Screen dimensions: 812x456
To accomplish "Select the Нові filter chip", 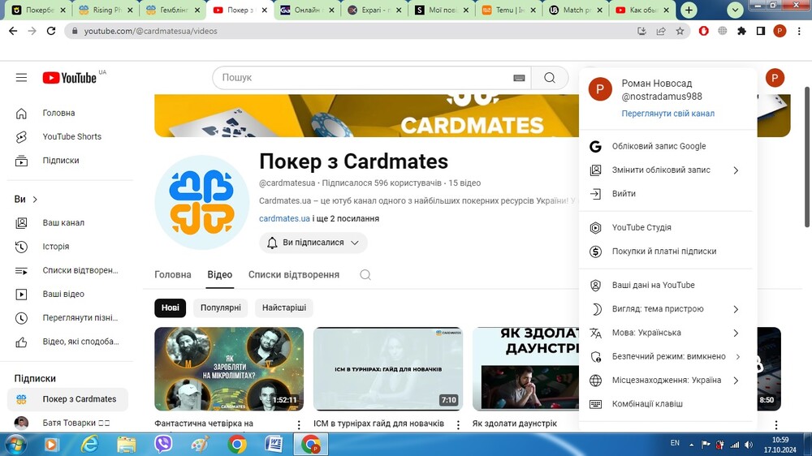I will click(x=170, y=308).
